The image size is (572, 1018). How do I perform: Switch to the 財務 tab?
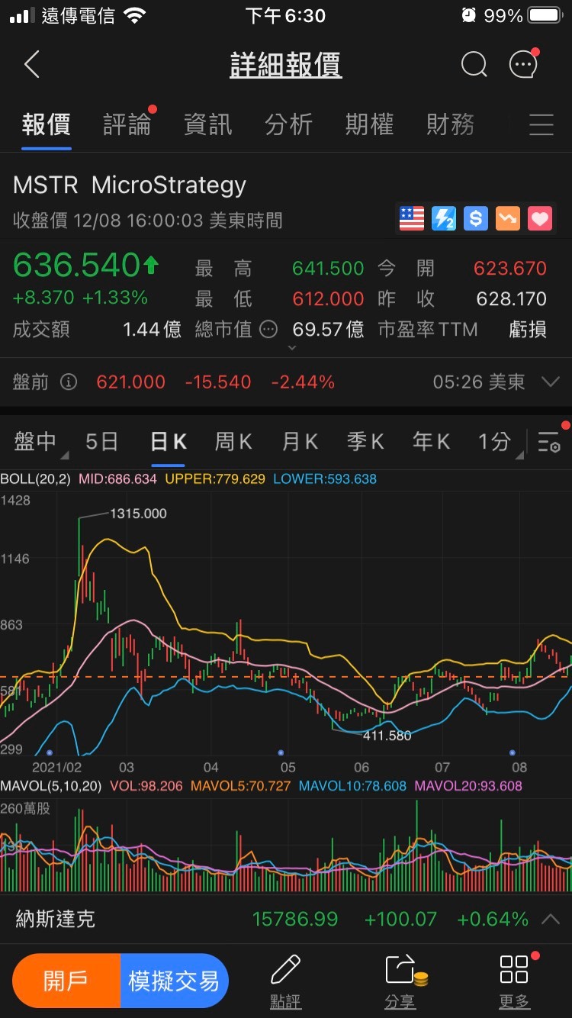click(x=450, y=124)
